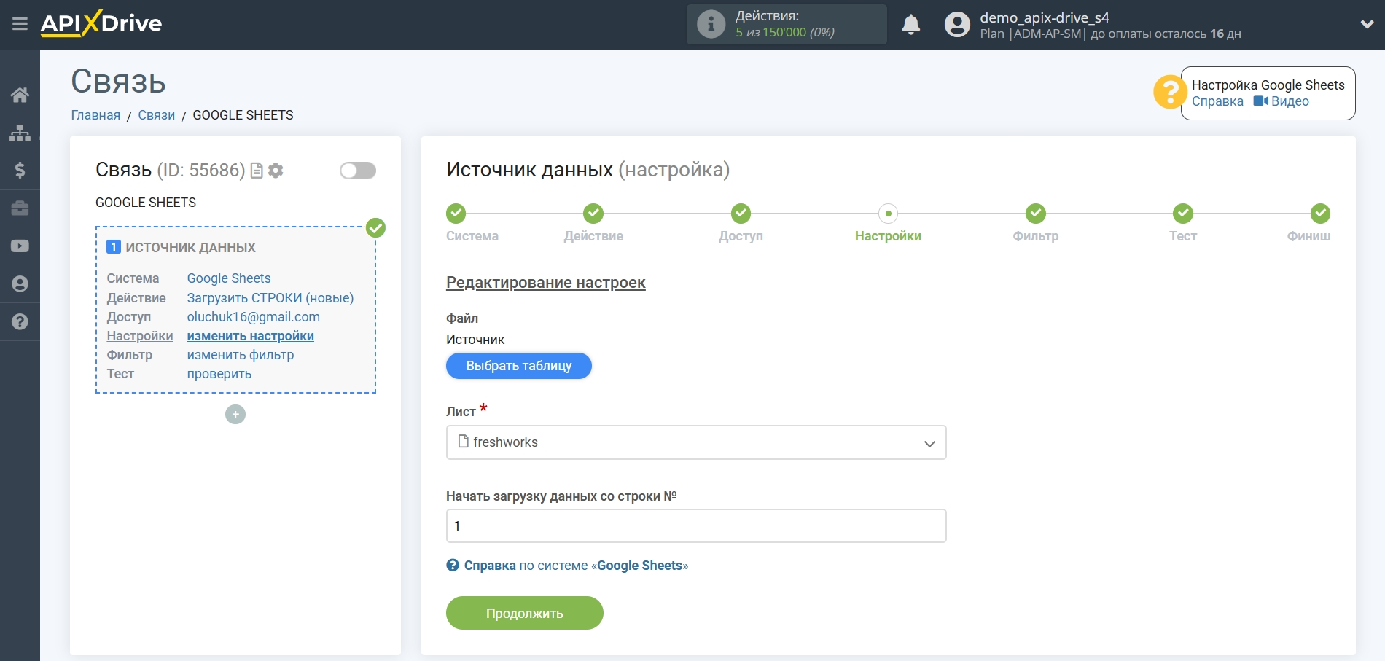Click the briefcase icon in the sidebar
This screenshot has width=1385, height=661.
[20, 208]
